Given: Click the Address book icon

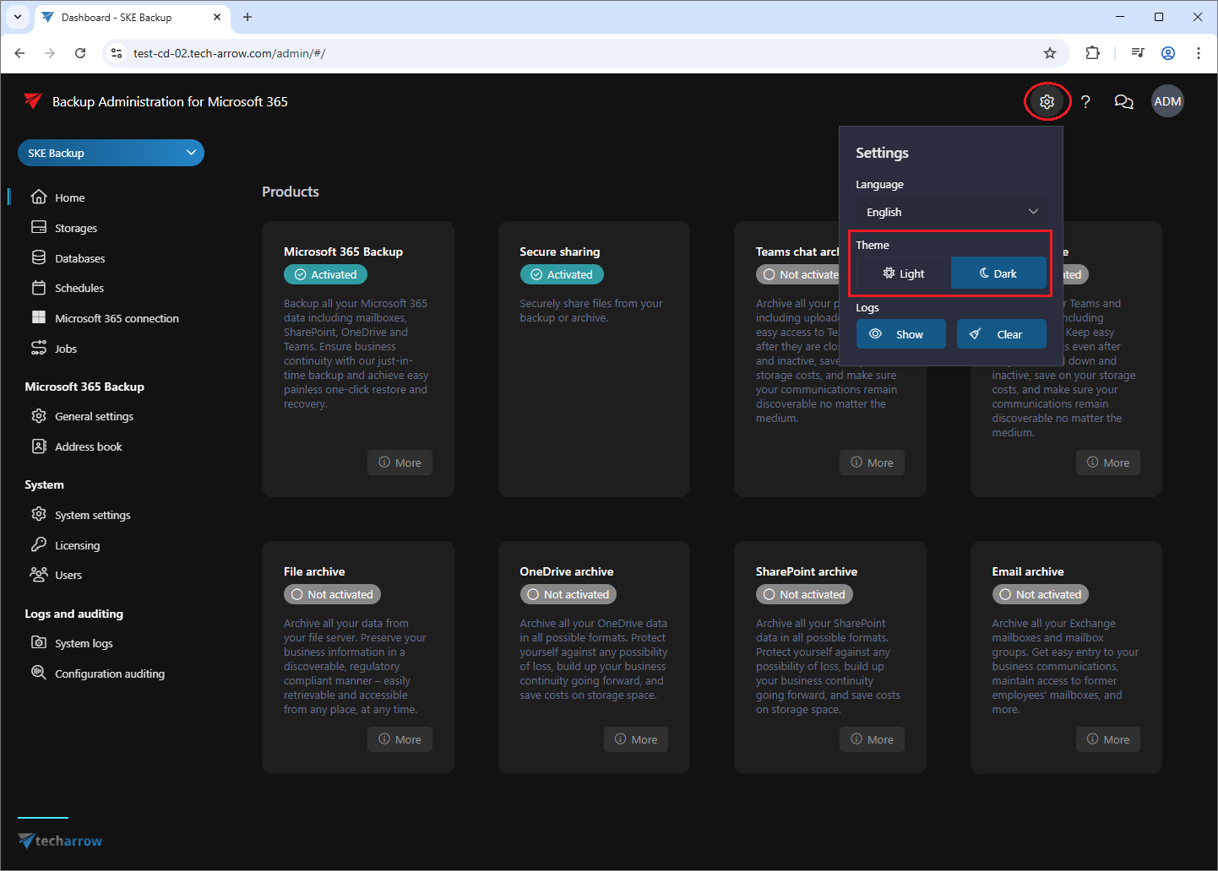Looking at the screenshot, I should pyautogui.click(x=39, y=446).
